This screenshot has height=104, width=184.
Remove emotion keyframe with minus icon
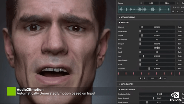coord(165,78)
